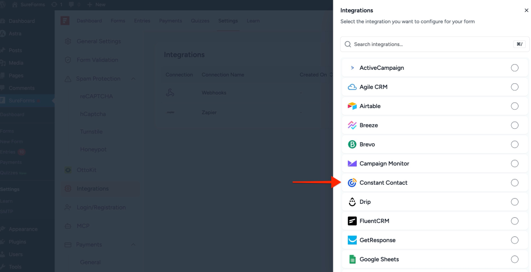Click the Webhooks connection name

click(x=214, y=93)
